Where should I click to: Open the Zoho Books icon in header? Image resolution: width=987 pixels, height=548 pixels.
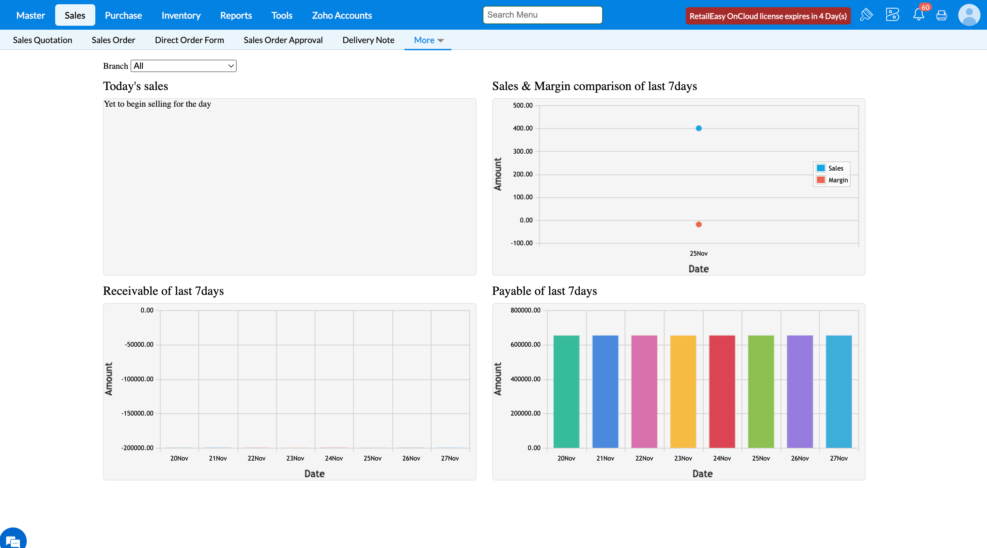(x=892, y=15)
